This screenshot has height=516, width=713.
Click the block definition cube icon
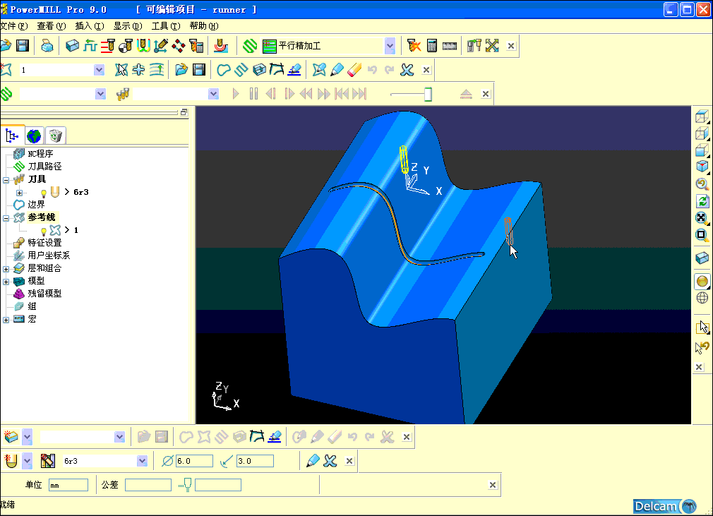(x=72, y=45)
